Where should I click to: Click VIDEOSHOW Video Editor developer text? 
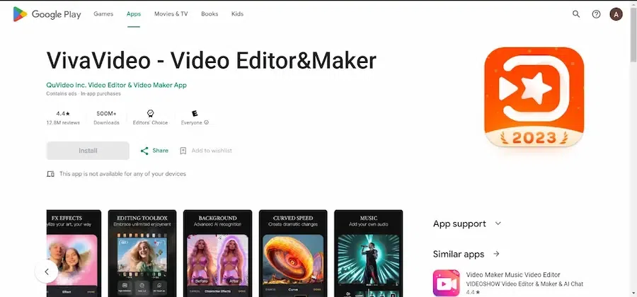(524, 284)
